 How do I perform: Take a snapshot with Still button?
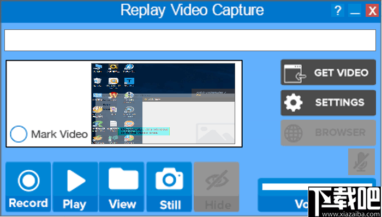click(x=169, y=187)
